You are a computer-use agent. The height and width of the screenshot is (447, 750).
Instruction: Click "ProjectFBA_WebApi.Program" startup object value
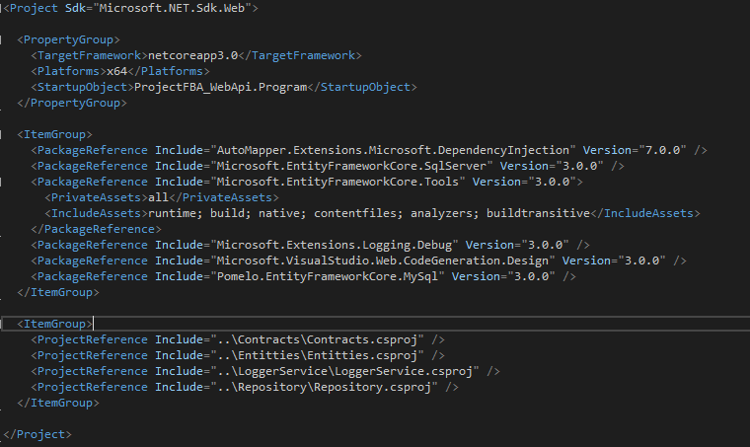220,87
